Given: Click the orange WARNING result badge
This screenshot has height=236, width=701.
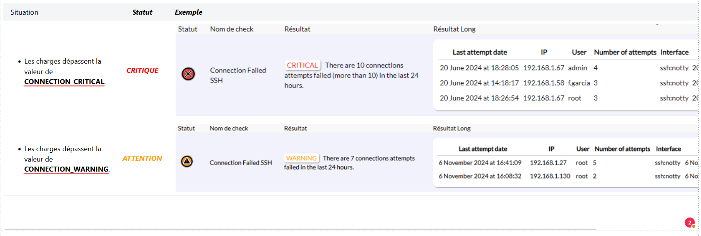Looking at the screenshot, I should point(301,158).
